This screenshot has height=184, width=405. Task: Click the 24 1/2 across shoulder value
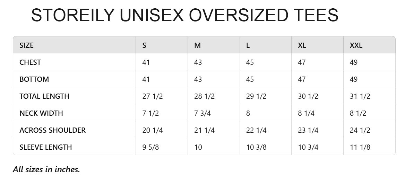(360, 130)
